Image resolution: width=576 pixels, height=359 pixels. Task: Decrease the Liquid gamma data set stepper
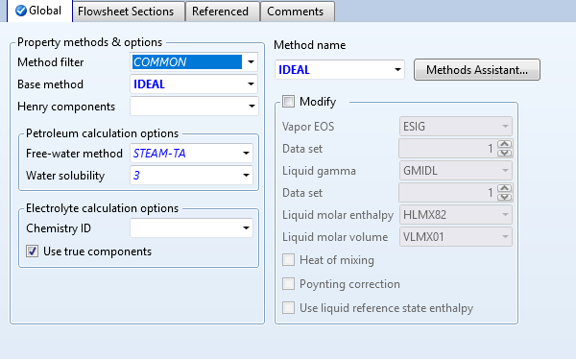tap(505, 198)
